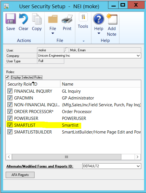The height and width of the screenshot is (193, 146).
Task: Uncheck the GPADMIN role checkbox
Action: pos(10,98)
